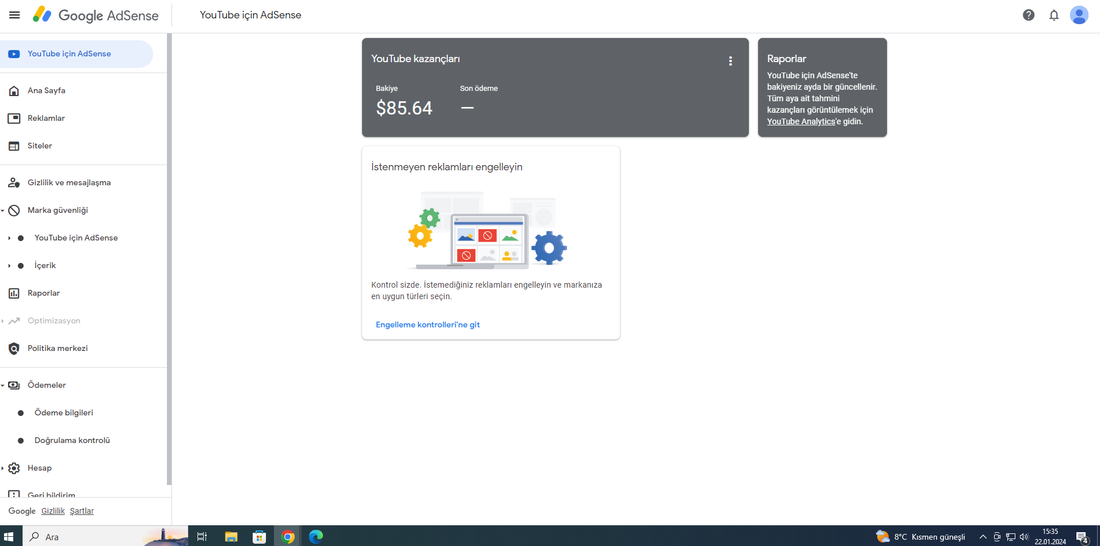Open Task View on the taskbar
The height and width of the screenshot is (546, 1100).
[x=202, y=537]
